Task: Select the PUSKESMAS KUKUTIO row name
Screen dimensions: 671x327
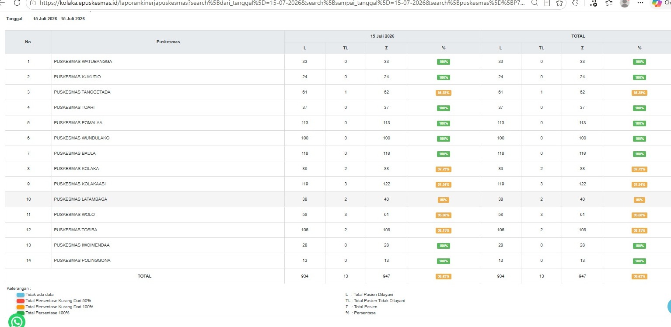Action: 77,77
